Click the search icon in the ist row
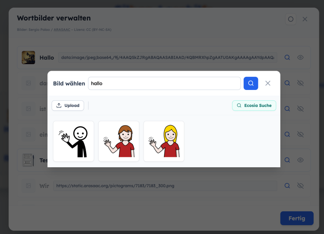 (287, 109)
